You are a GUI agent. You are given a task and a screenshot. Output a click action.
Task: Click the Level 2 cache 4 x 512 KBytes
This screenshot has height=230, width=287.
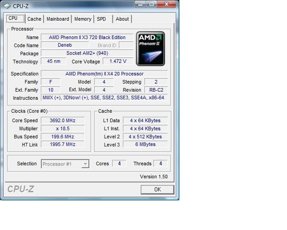pos(145,137)
